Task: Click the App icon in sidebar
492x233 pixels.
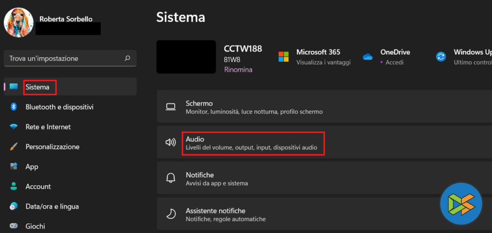Action: click(14, 167)
